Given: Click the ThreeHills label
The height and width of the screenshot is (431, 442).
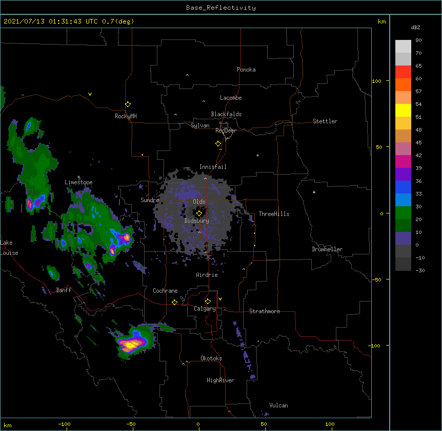Looking at the screenshot, I should [x=274, y=214].
